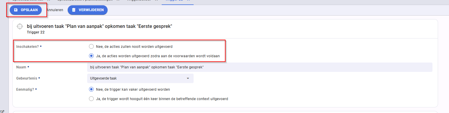Viewport: 449px width, 113px height.
Task: Click the Annuleren link
Action: [x=55, y=10]
